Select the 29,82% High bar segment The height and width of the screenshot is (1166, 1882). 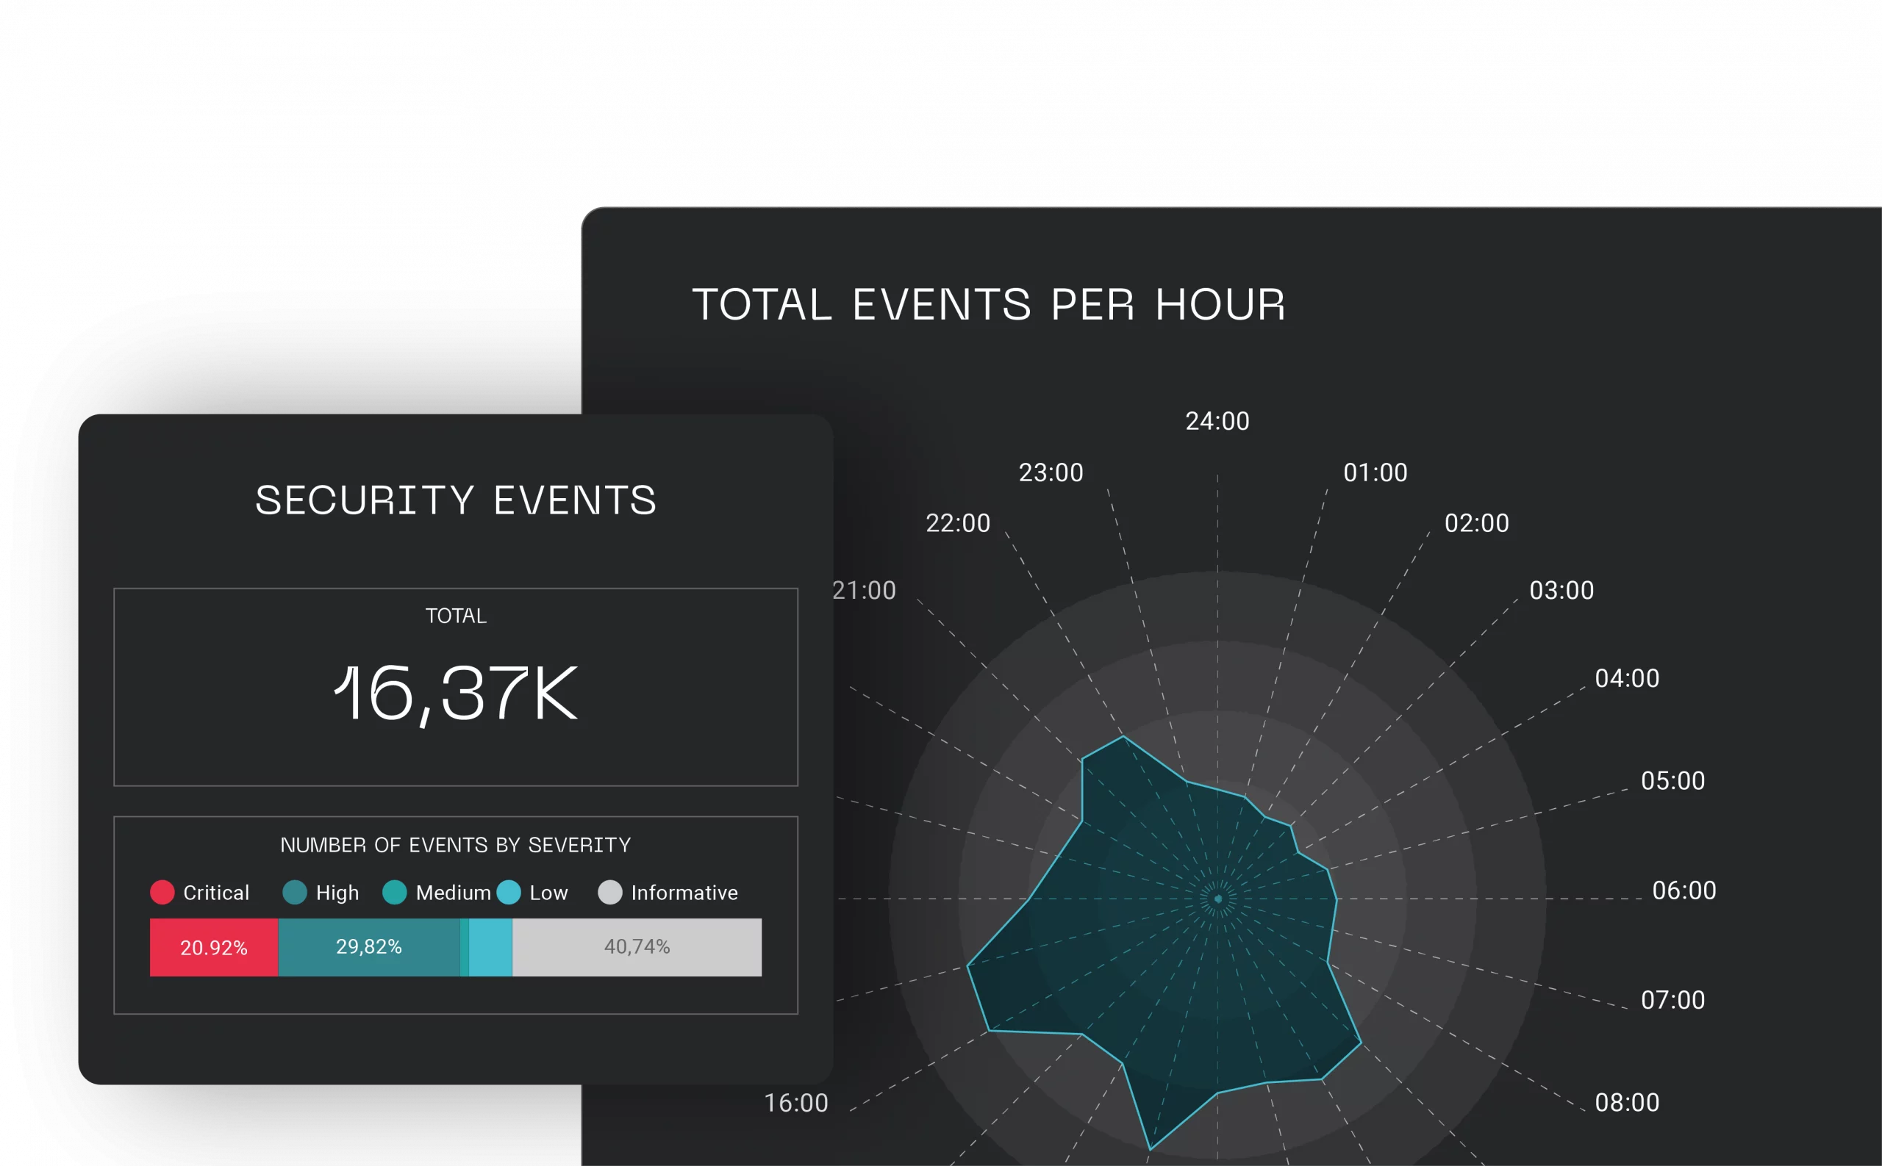369,947
